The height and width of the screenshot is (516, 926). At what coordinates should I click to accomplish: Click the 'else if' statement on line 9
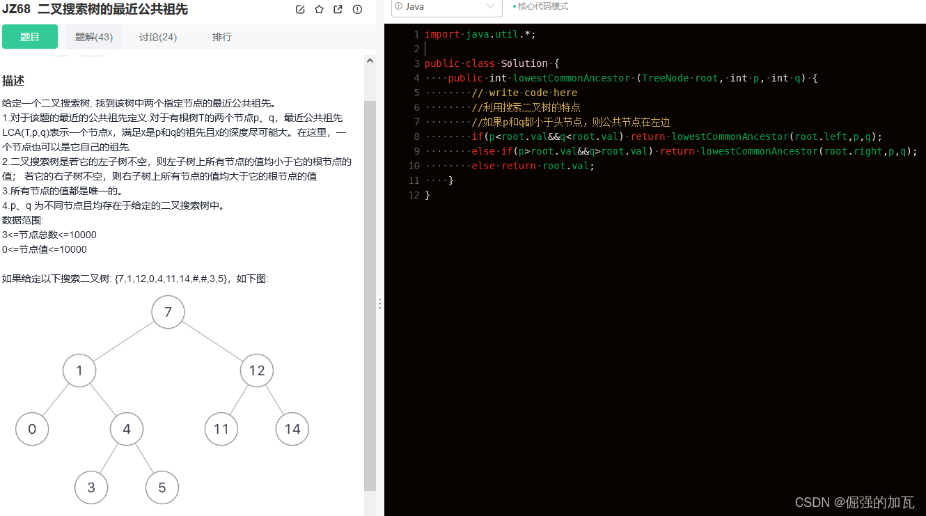(x=695, y=151)
